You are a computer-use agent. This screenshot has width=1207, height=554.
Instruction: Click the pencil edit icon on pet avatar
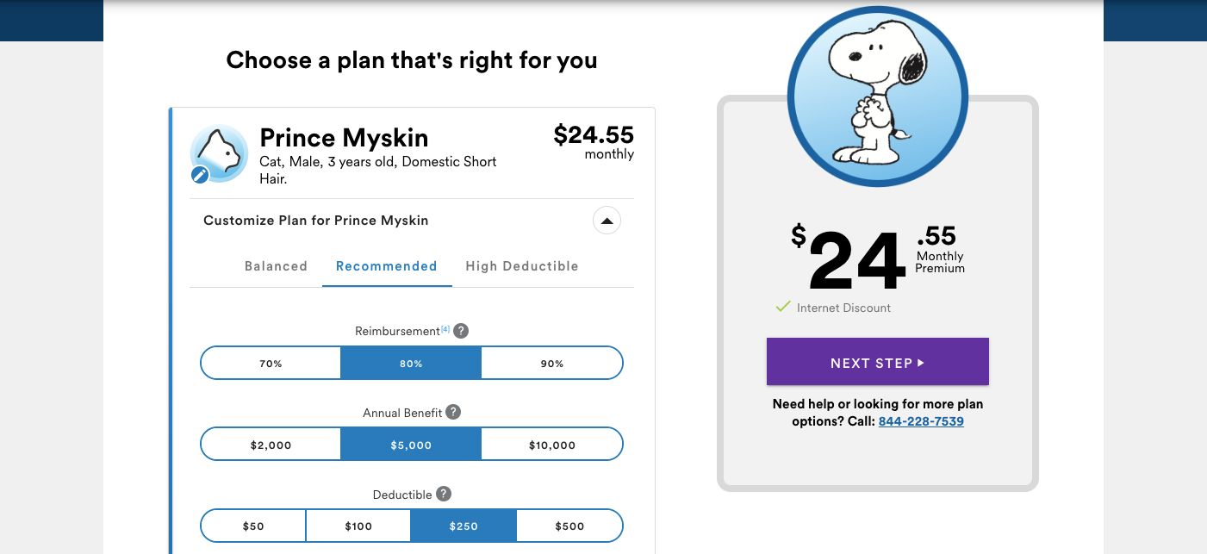pos(200,176)
